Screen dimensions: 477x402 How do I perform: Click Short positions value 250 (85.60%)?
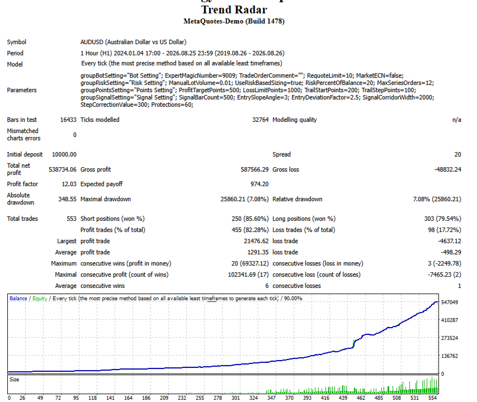(250, 219)
